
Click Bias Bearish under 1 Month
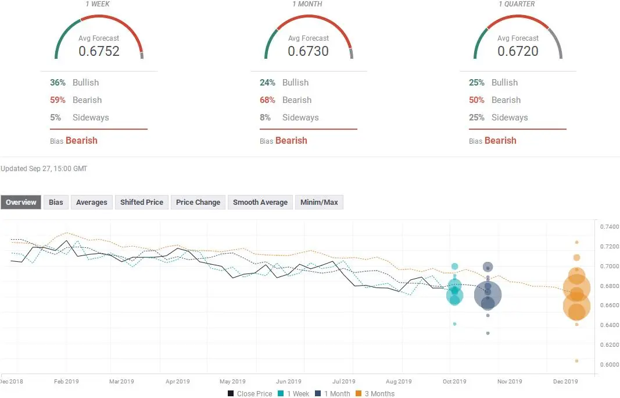pos(284,141)
